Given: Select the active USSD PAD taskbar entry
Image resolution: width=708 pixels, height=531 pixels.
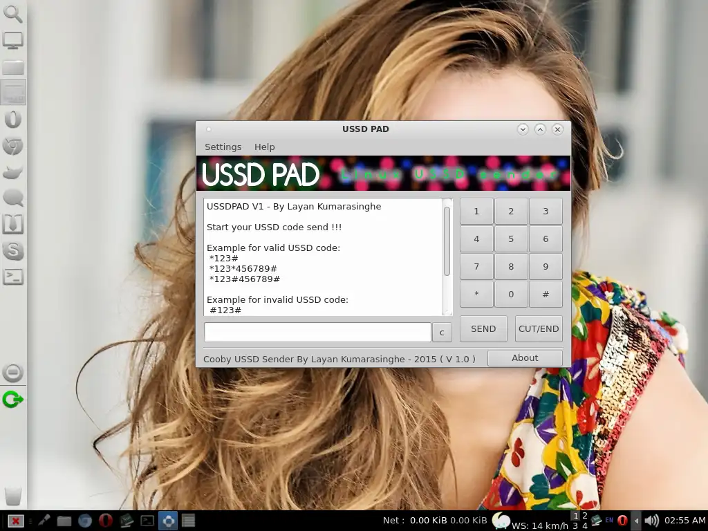Looking at the screenshot, I should coord(168,521).
